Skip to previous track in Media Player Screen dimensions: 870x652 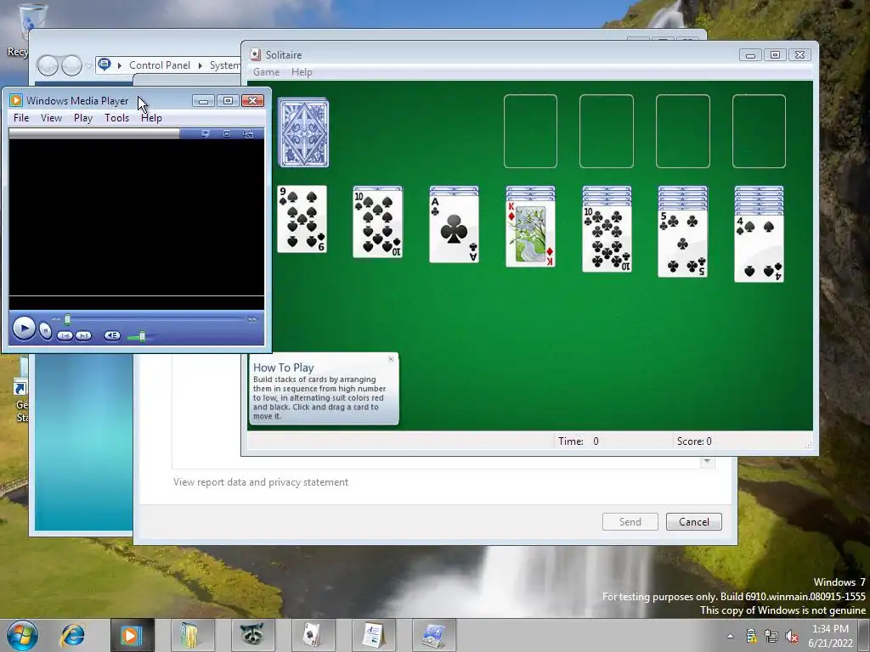(65, 336)
